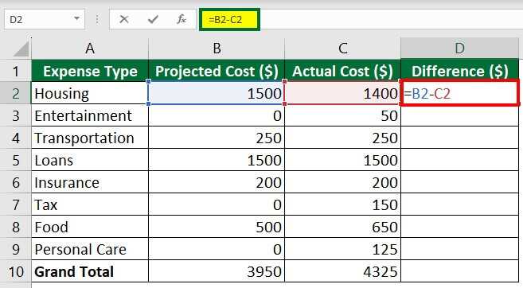This screenshot has height=288, width=523.
Task: Click the Projected Cost ($) header cell
Action: click(217, 71)
